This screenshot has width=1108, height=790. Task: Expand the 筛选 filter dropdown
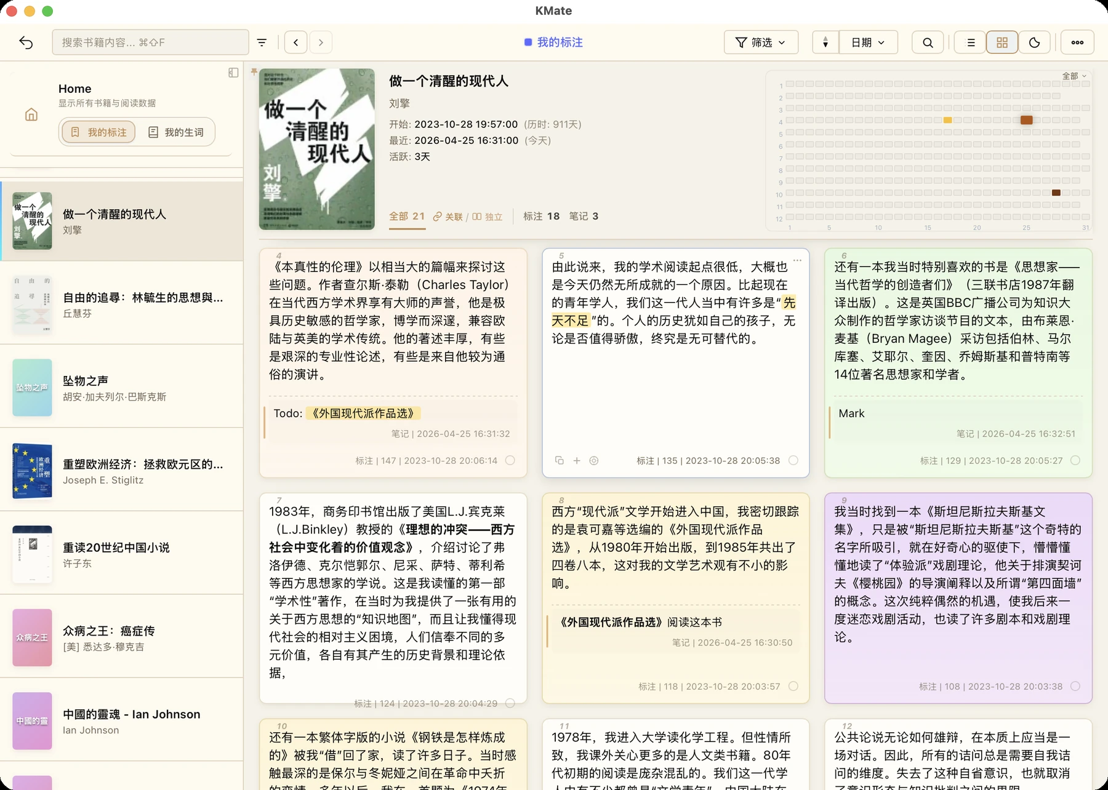click(x=761, y=42)
